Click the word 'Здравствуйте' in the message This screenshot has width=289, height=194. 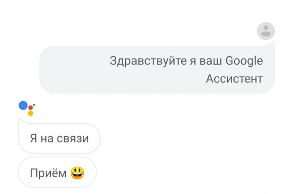pos(148,61)
